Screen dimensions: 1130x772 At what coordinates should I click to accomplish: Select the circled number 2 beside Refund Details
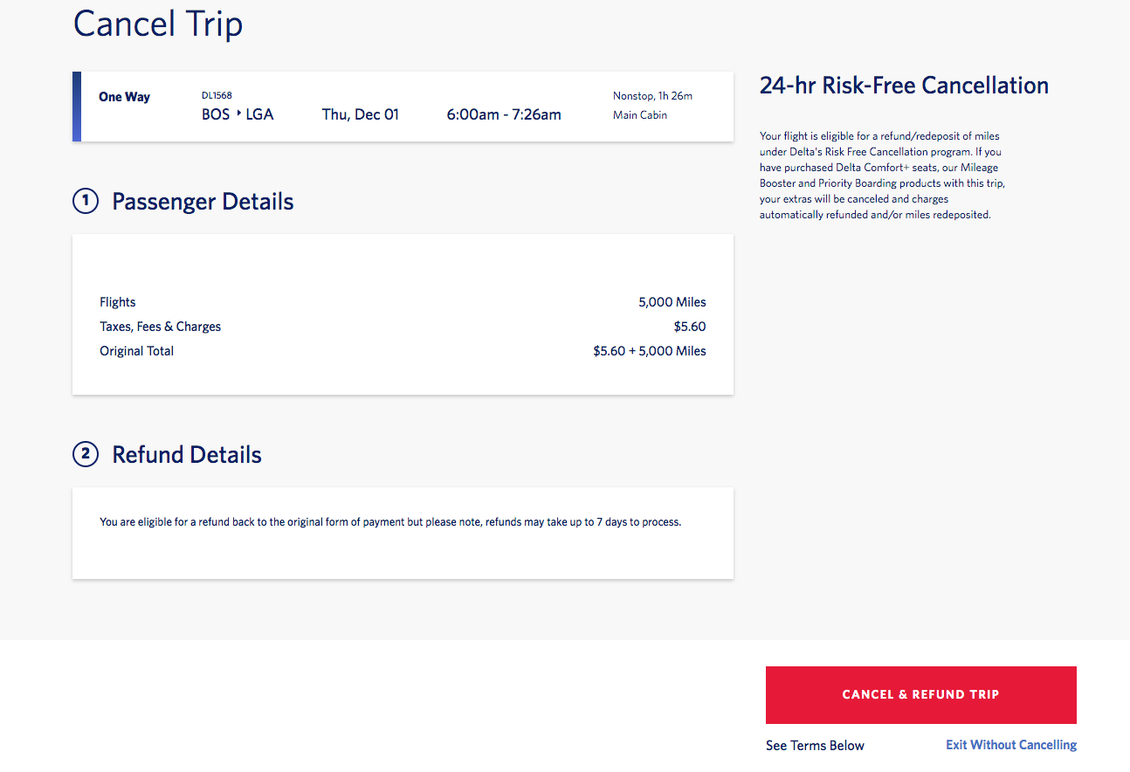85,454
